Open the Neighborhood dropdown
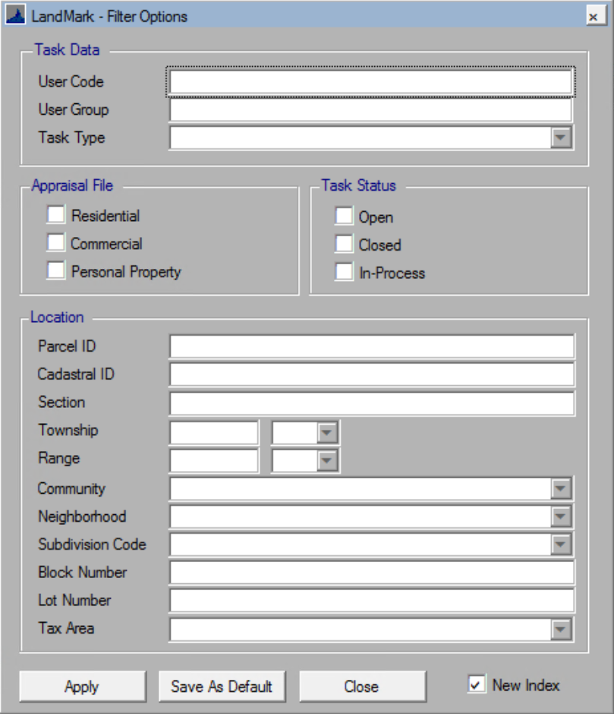 tap(561, 516)
